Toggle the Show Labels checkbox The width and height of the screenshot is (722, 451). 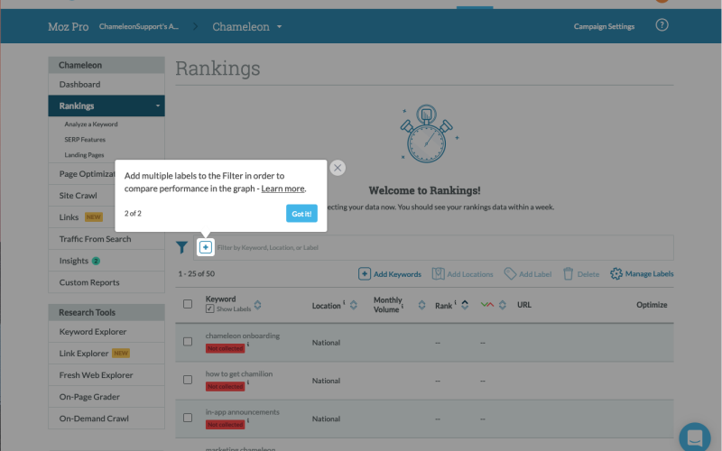(x=209, y=308)
